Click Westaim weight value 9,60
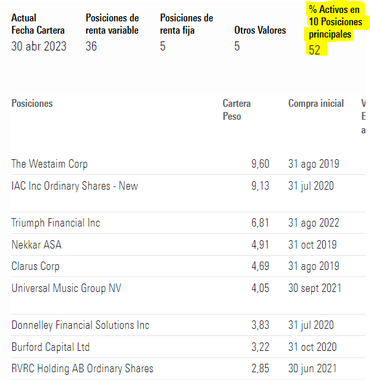 (x=260, y=164)
